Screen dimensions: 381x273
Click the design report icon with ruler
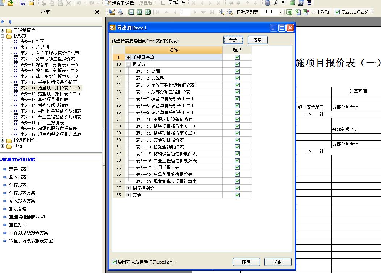(x=112, y=12)
